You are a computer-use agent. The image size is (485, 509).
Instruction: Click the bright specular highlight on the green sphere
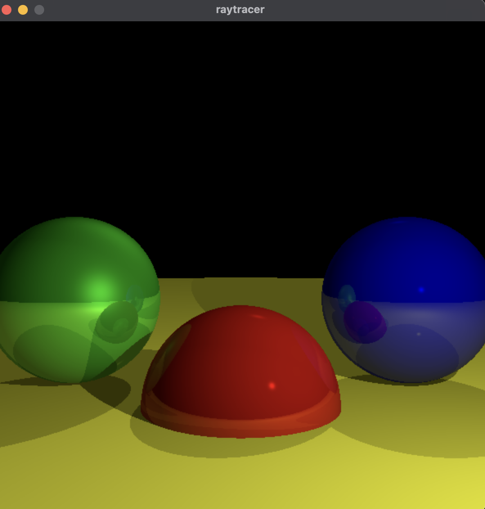tap(101, 291)
